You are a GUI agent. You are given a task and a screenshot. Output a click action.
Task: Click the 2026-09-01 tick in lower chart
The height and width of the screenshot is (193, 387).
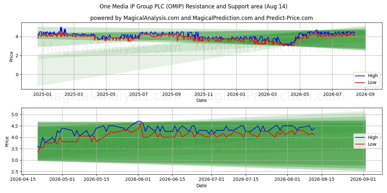[363, 179]
